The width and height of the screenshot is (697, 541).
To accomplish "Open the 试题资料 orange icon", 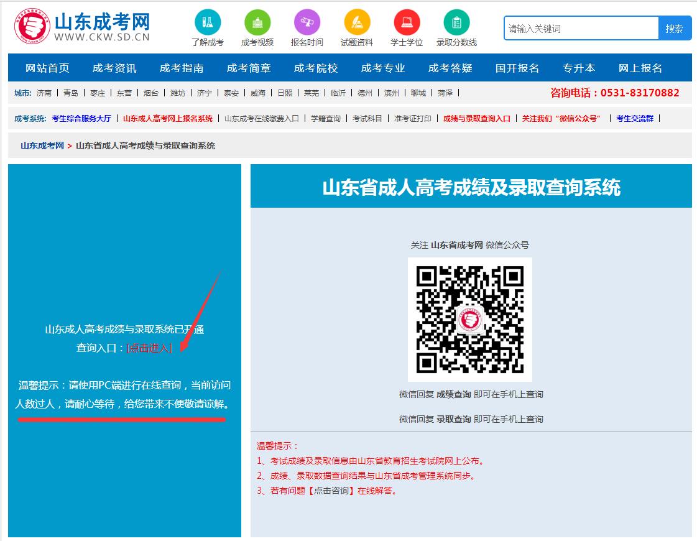I will pyautogui.click(x=357, y=22).
